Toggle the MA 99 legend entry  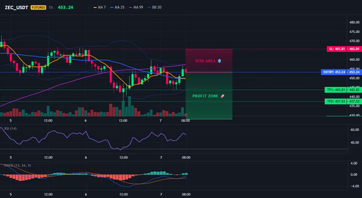(136, 7)
